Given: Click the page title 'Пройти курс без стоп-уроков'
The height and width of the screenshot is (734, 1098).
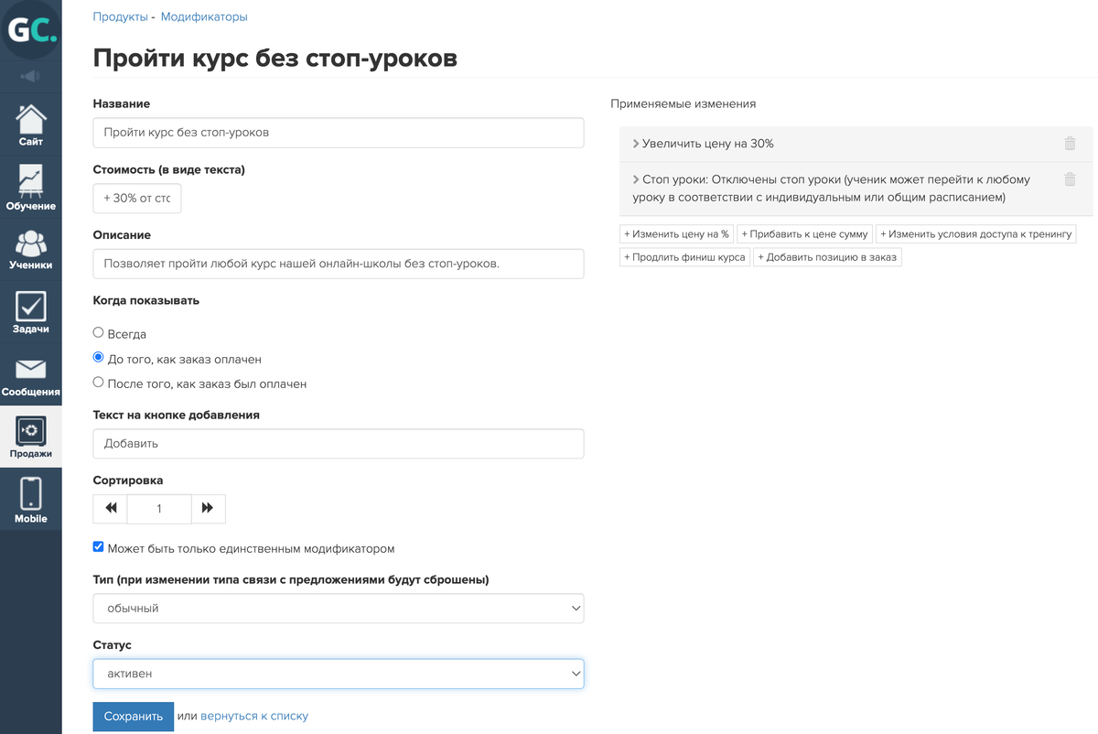Looking at the screenshot, I should 275,58.
